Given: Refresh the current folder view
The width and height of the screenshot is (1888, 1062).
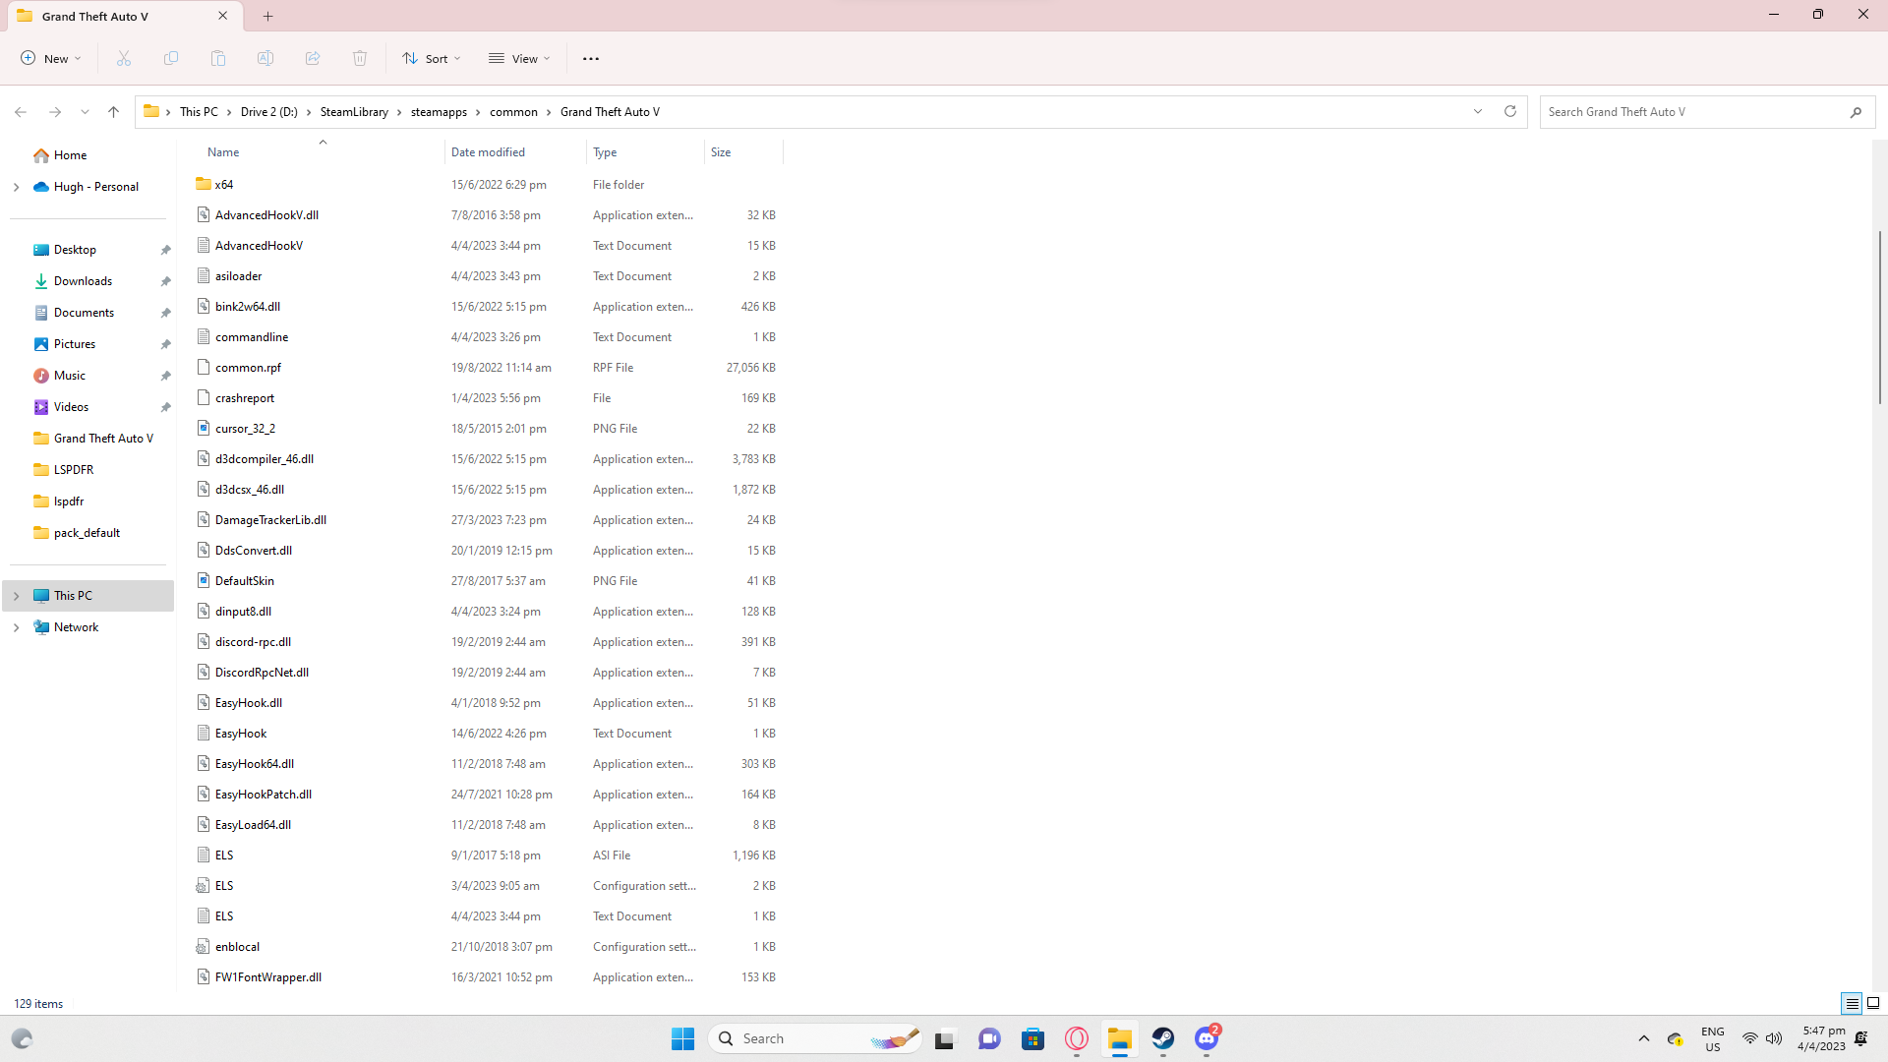Looking at the screenshot, I should pyautogui.click(x=1510, y=112).
